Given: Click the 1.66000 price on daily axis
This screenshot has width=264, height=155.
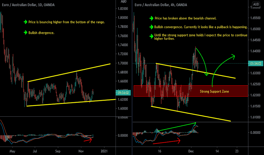Looking at the screenshot, I should (x=123, y=81).
